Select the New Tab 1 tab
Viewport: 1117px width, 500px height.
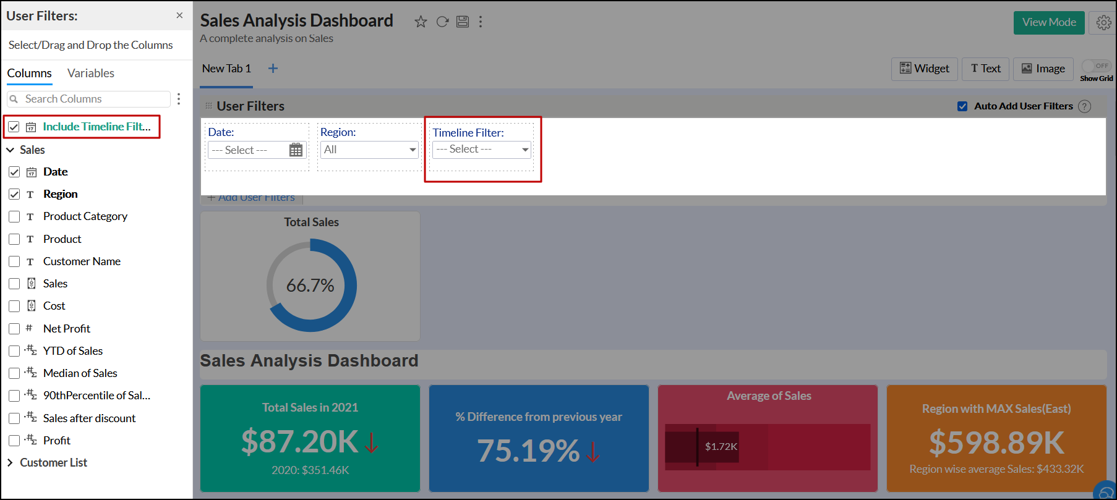[226, 69]
